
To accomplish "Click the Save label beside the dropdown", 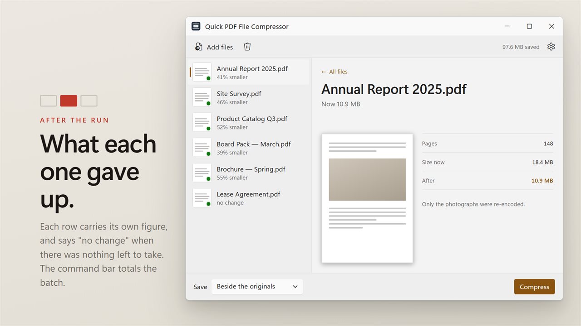I will [200, 287].
